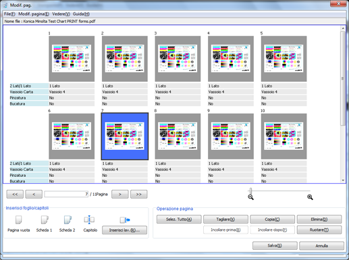Select page 2 thumbnail
349x260 pixels.
125,59
